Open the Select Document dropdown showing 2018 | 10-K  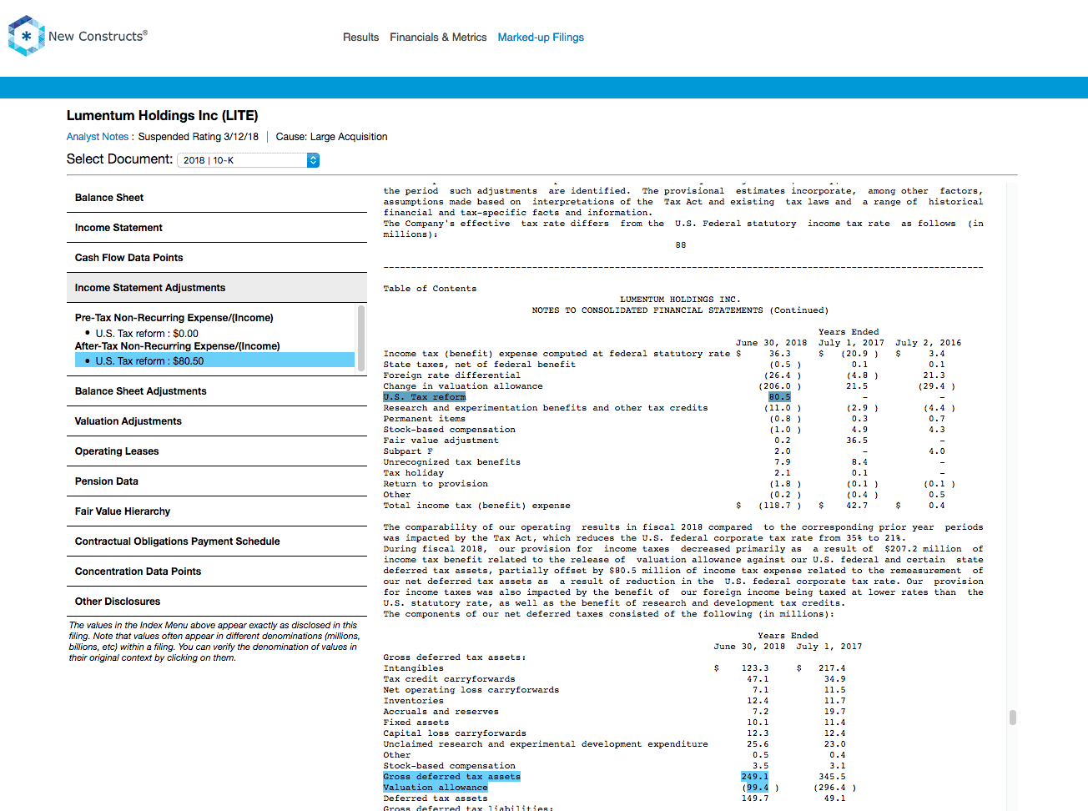pyautogui.click(x=249, y=160)
